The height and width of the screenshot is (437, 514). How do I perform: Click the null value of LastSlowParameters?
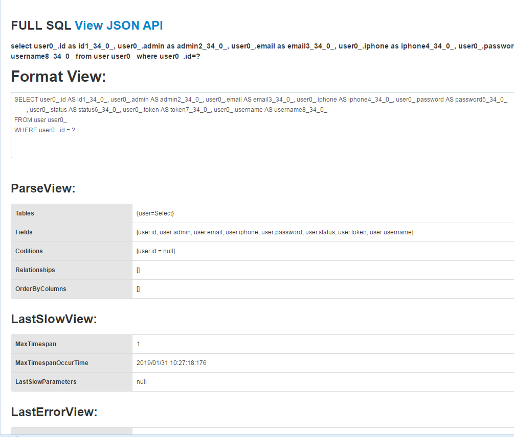coord(142,382)
